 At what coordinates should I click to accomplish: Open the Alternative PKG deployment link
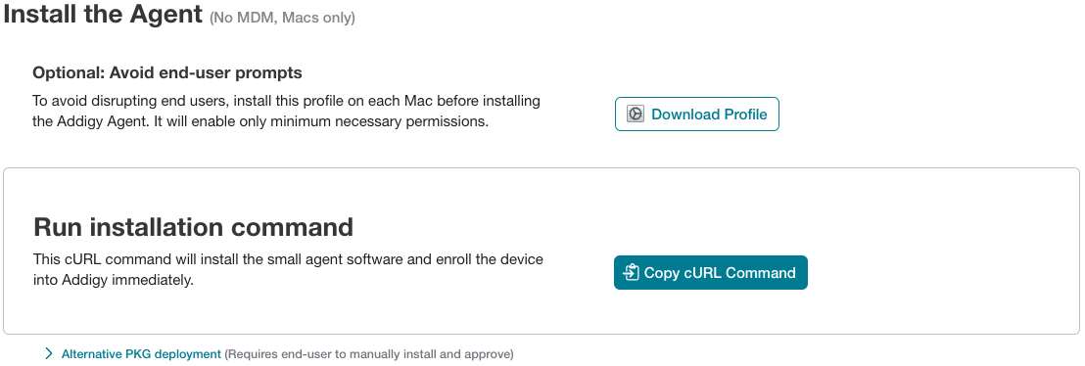pos(141,353)
